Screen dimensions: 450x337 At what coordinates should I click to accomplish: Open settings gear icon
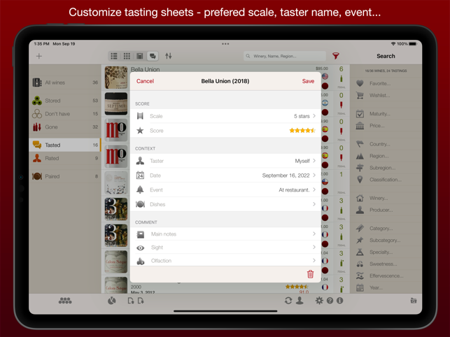tap(319, 301)
